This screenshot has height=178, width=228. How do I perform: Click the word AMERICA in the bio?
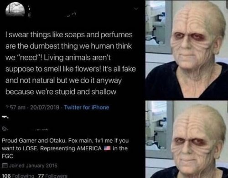point(89,148)
